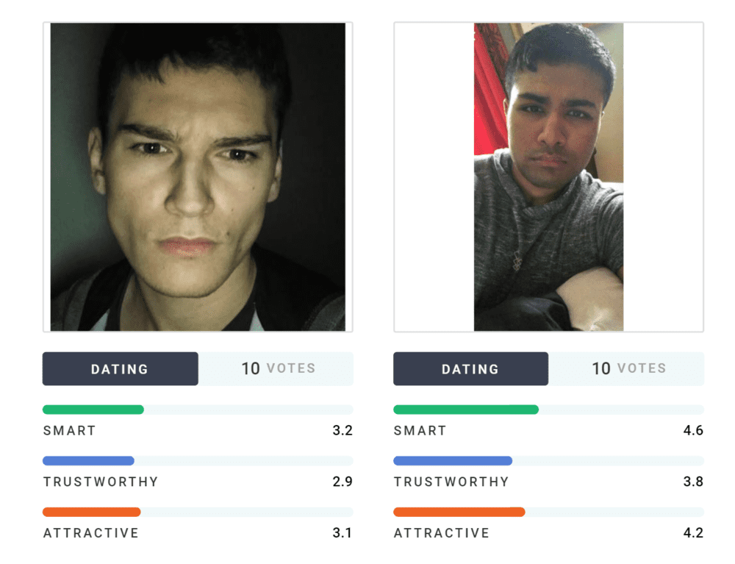The width and height of the screenshot is (735, 564).
Task: Click the 10 VOTES label above the 3.2 score
Action: pos(278,368)
